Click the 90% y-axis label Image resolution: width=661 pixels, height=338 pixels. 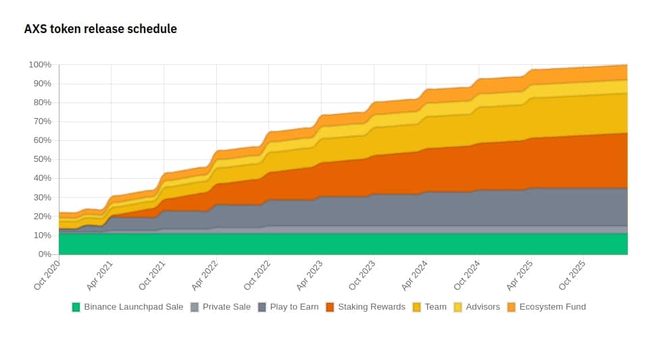(43, 84)
